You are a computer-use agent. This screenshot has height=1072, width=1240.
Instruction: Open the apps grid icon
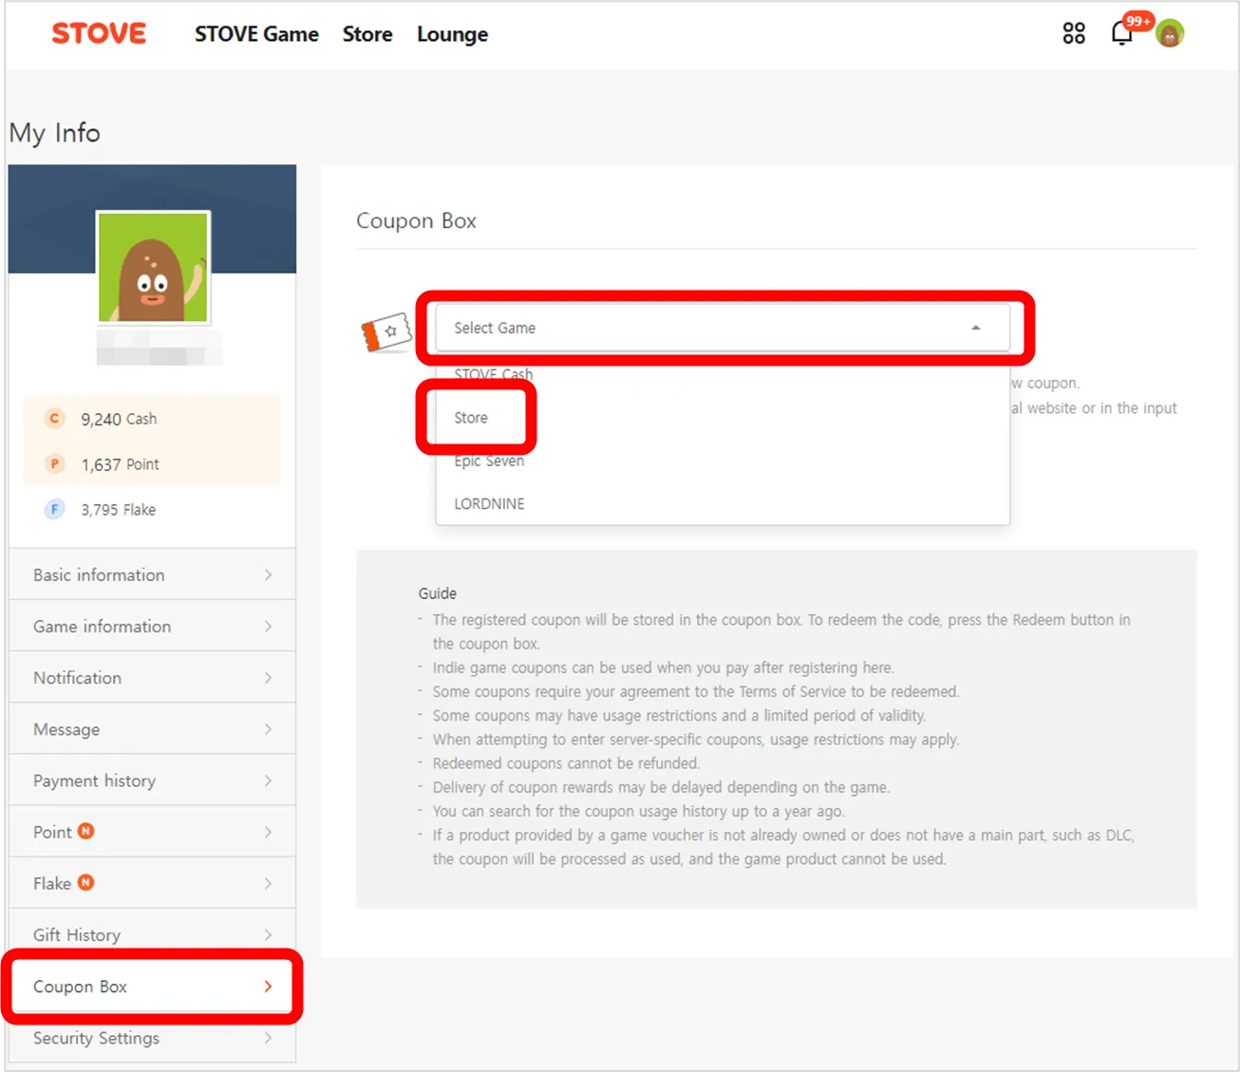pyautogui.click(x=1074, y=33)
